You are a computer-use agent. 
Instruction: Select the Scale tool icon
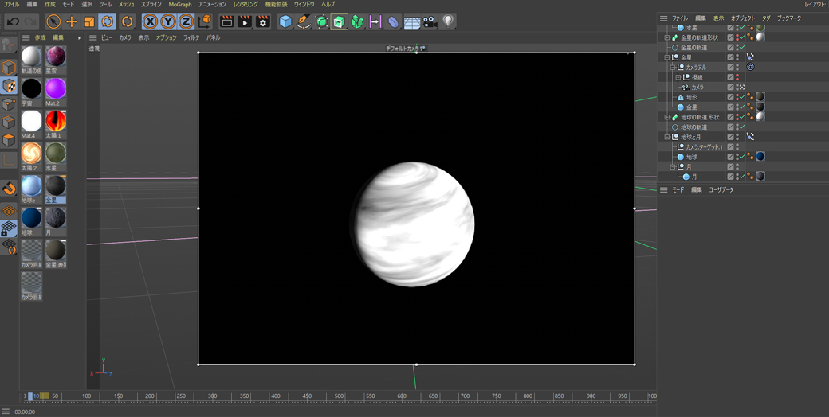89,21
